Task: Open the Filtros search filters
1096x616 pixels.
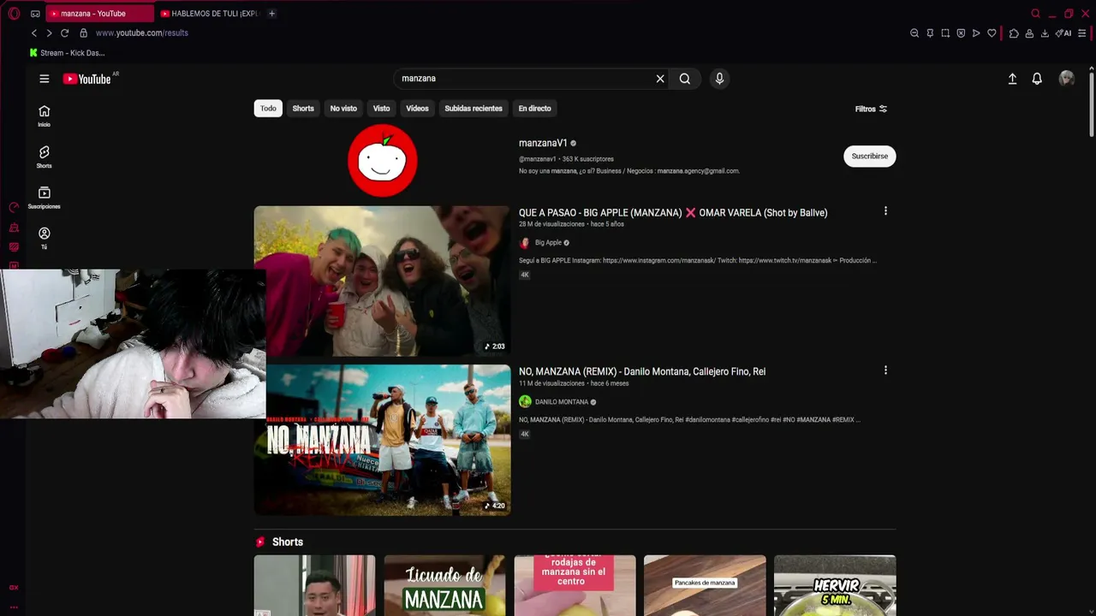Action: (871, 109)
